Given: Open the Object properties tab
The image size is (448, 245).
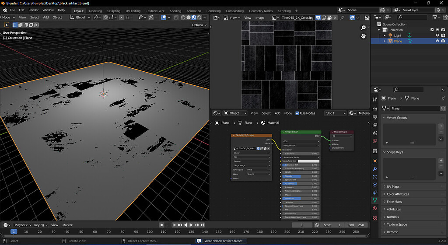Looking at the screenshot, I should point(375,161).
